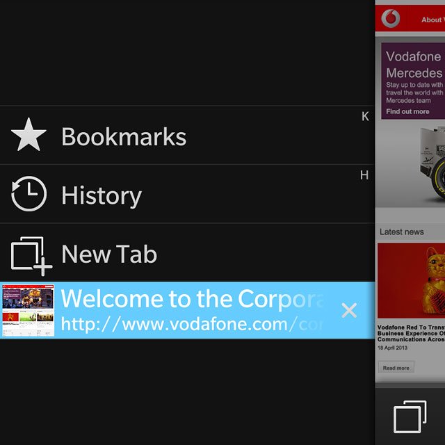Close the Vodafone tab with X

click(x=349, y=310)
